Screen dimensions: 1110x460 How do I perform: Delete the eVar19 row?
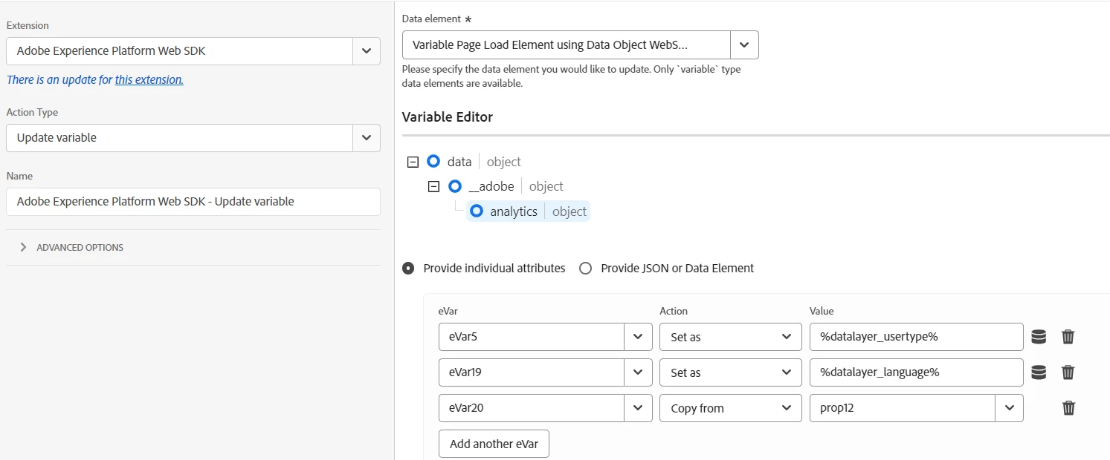(x=1068, y=372)
